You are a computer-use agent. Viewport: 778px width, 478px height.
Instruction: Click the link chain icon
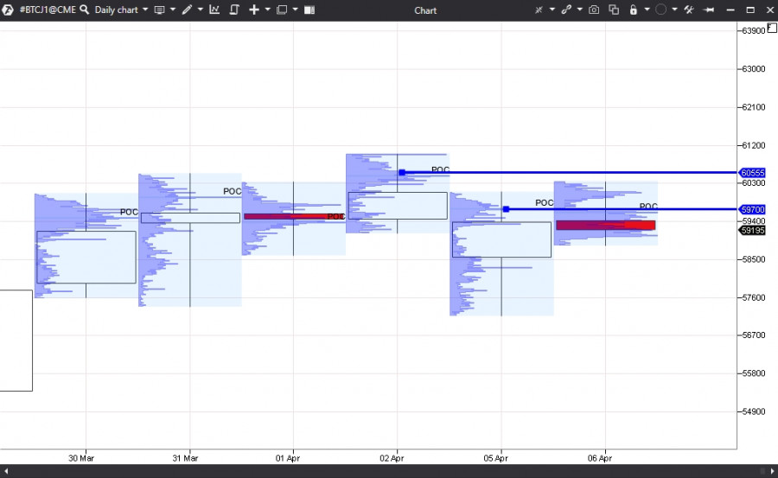566,10
